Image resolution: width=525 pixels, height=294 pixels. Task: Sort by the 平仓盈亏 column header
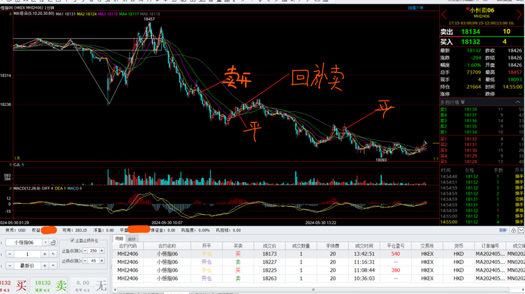pos(395,246)
